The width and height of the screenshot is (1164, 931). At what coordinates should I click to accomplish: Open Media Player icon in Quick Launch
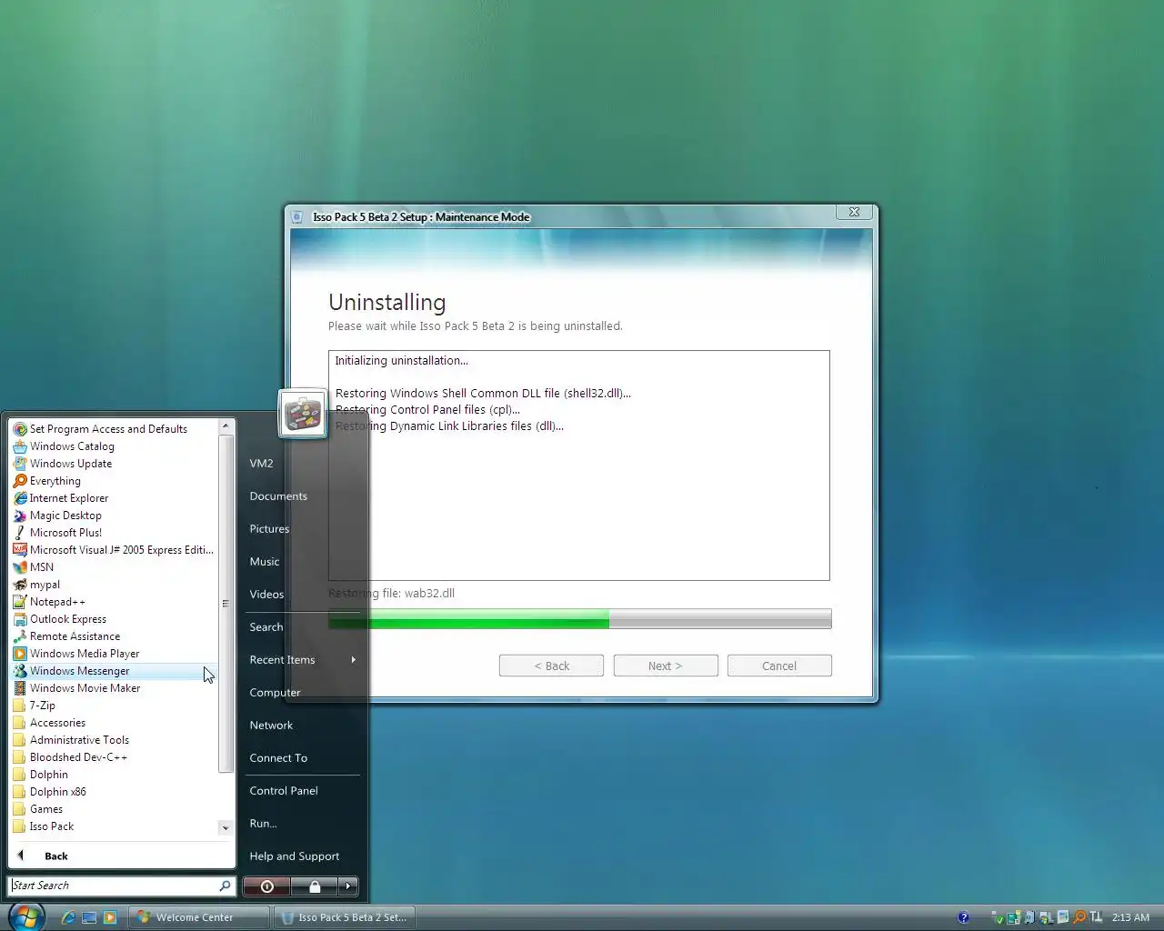[x=110, y=917]
